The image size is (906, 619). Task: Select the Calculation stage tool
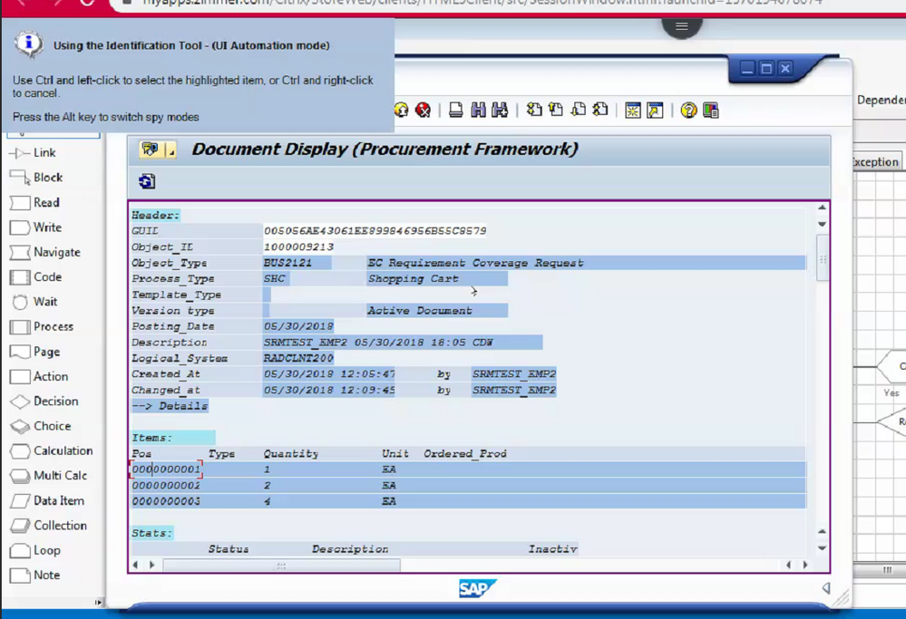[x=53, y=451]
